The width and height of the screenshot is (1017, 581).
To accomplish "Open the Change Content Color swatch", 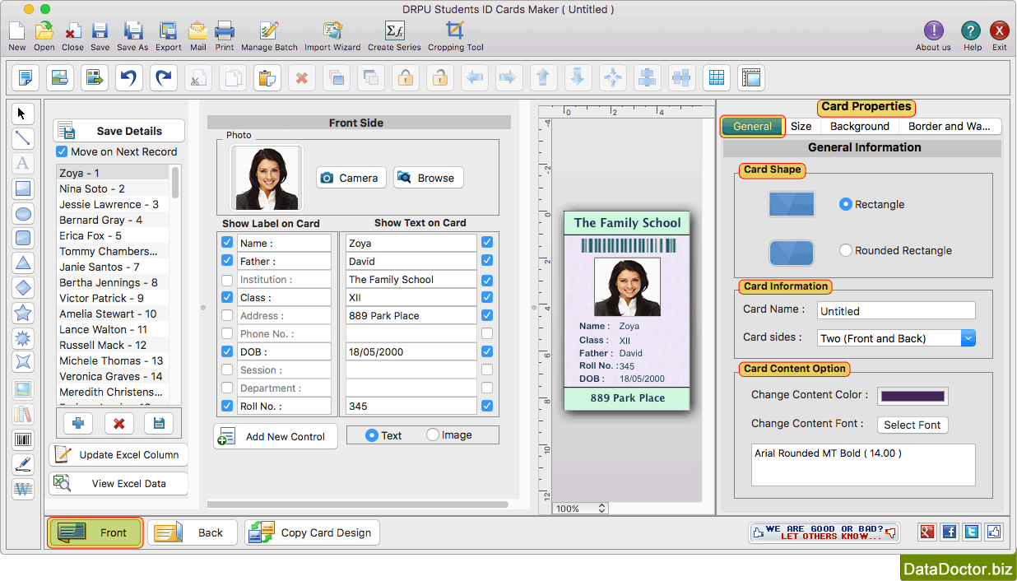I will [x=913, y=396].
